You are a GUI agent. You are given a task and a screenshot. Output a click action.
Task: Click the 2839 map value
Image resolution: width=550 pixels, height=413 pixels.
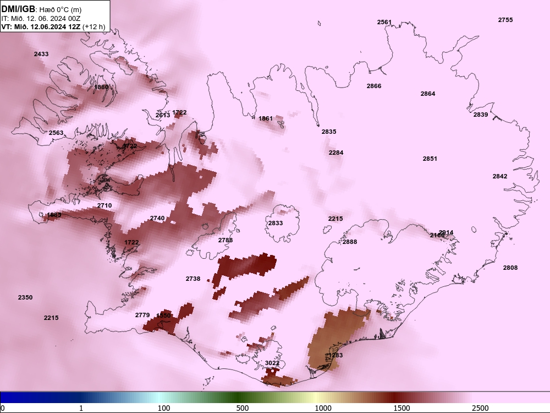(481, 115)
